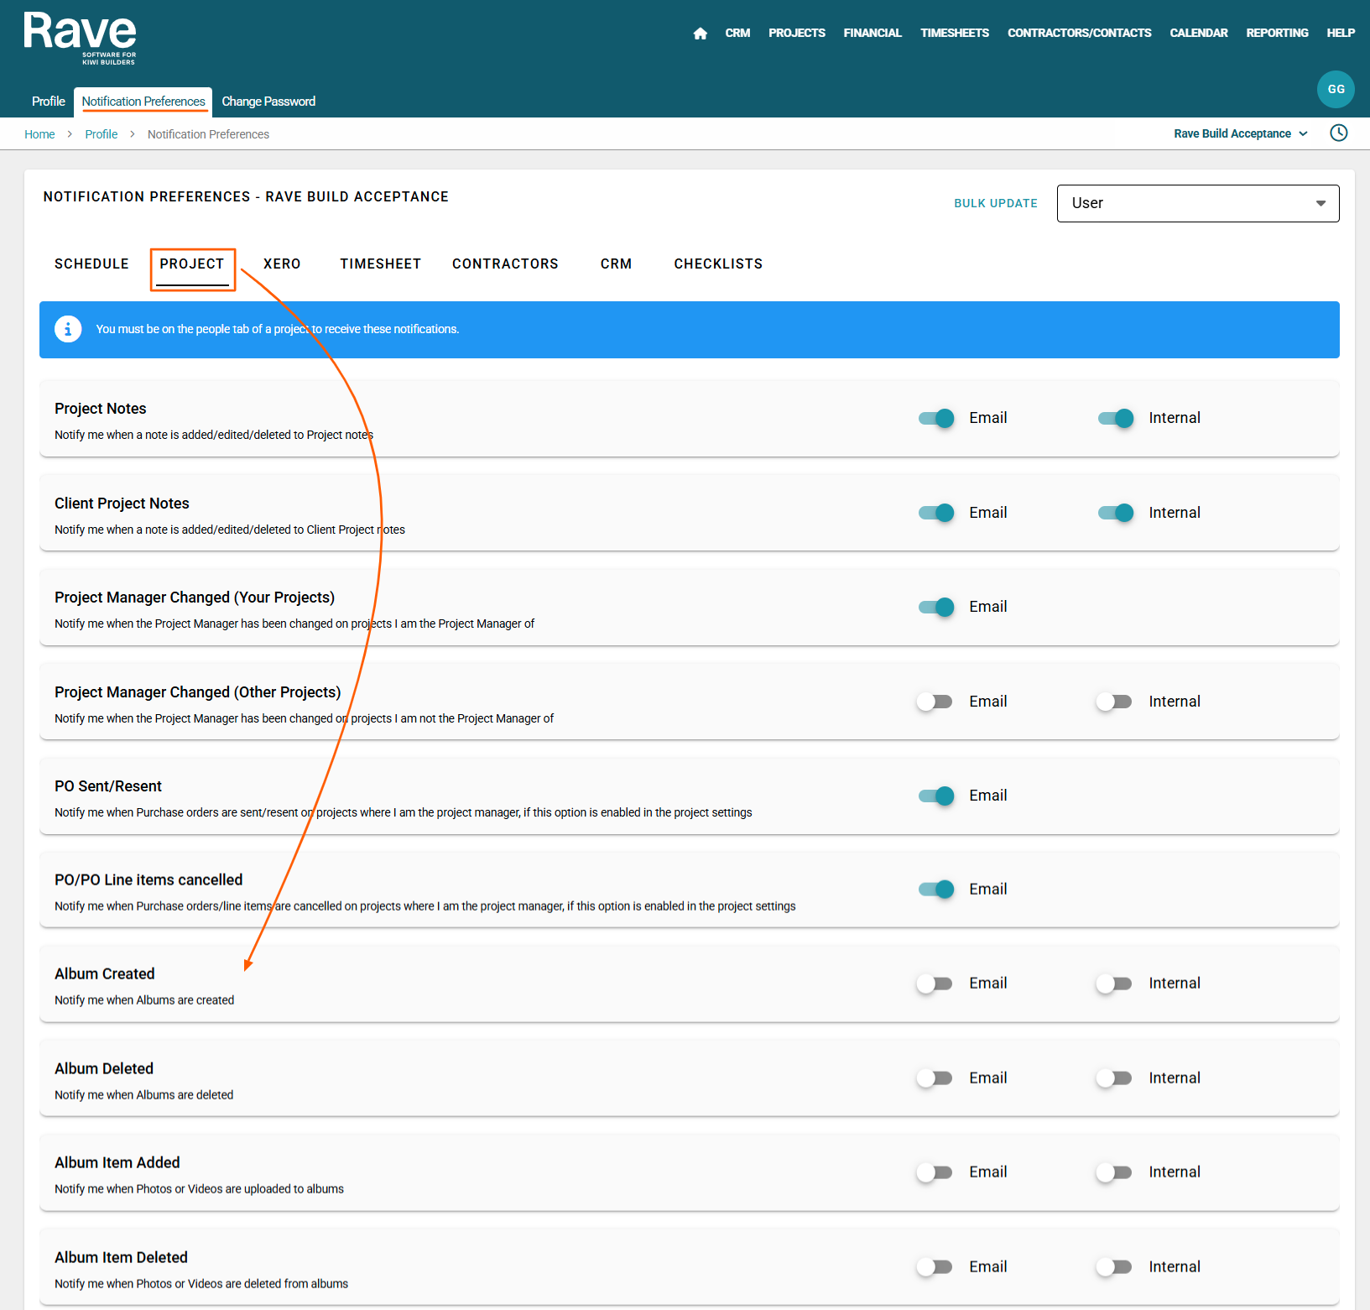The image size is (1370, 1310).
Task: Enable Project Manager Changed (Other Projects) Internal
Action: click(1114, 702)
